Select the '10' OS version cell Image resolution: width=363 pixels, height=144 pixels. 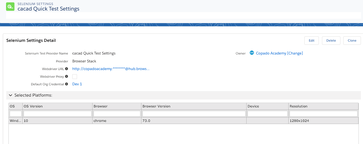57,121
